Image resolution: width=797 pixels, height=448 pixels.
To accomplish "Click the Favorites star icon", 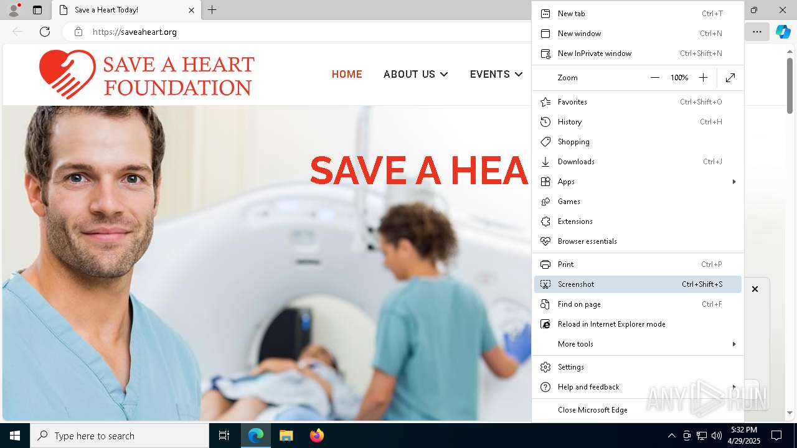I will pyautogui.click(x=545, y=102).
